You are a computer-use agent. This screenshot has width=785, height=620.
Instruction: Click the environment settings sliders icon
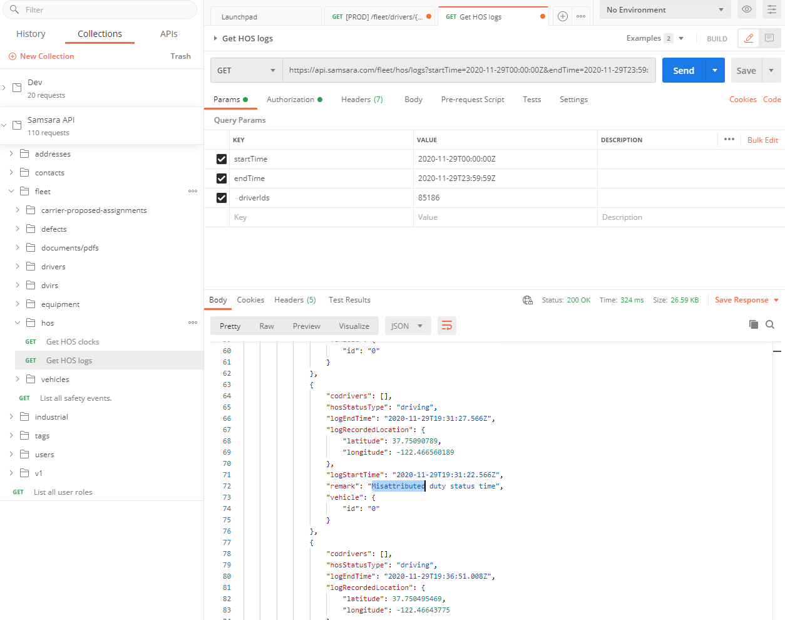click(x=772, y=9)
